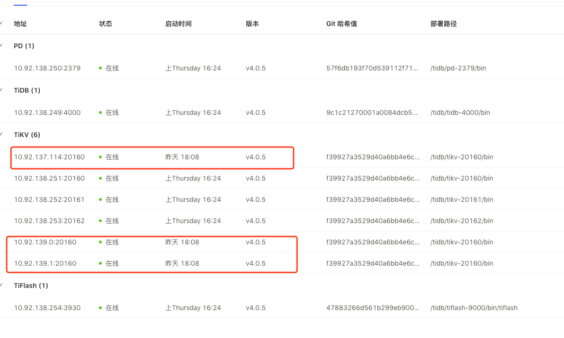This screenshot has height=338, width=564.
Task: Click v4.0.5 for 10.92.138.252:20161
Action: point(256,199)
